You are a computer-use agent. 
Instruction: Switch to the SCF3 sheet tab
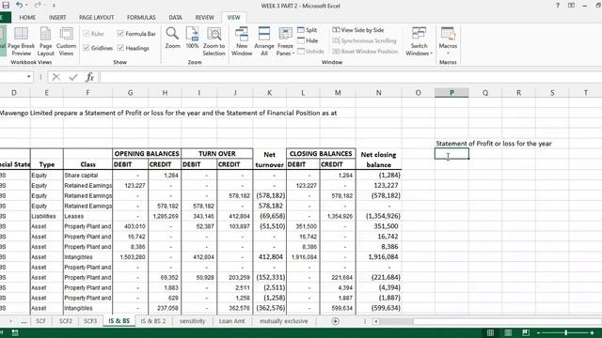click(90, 321)
